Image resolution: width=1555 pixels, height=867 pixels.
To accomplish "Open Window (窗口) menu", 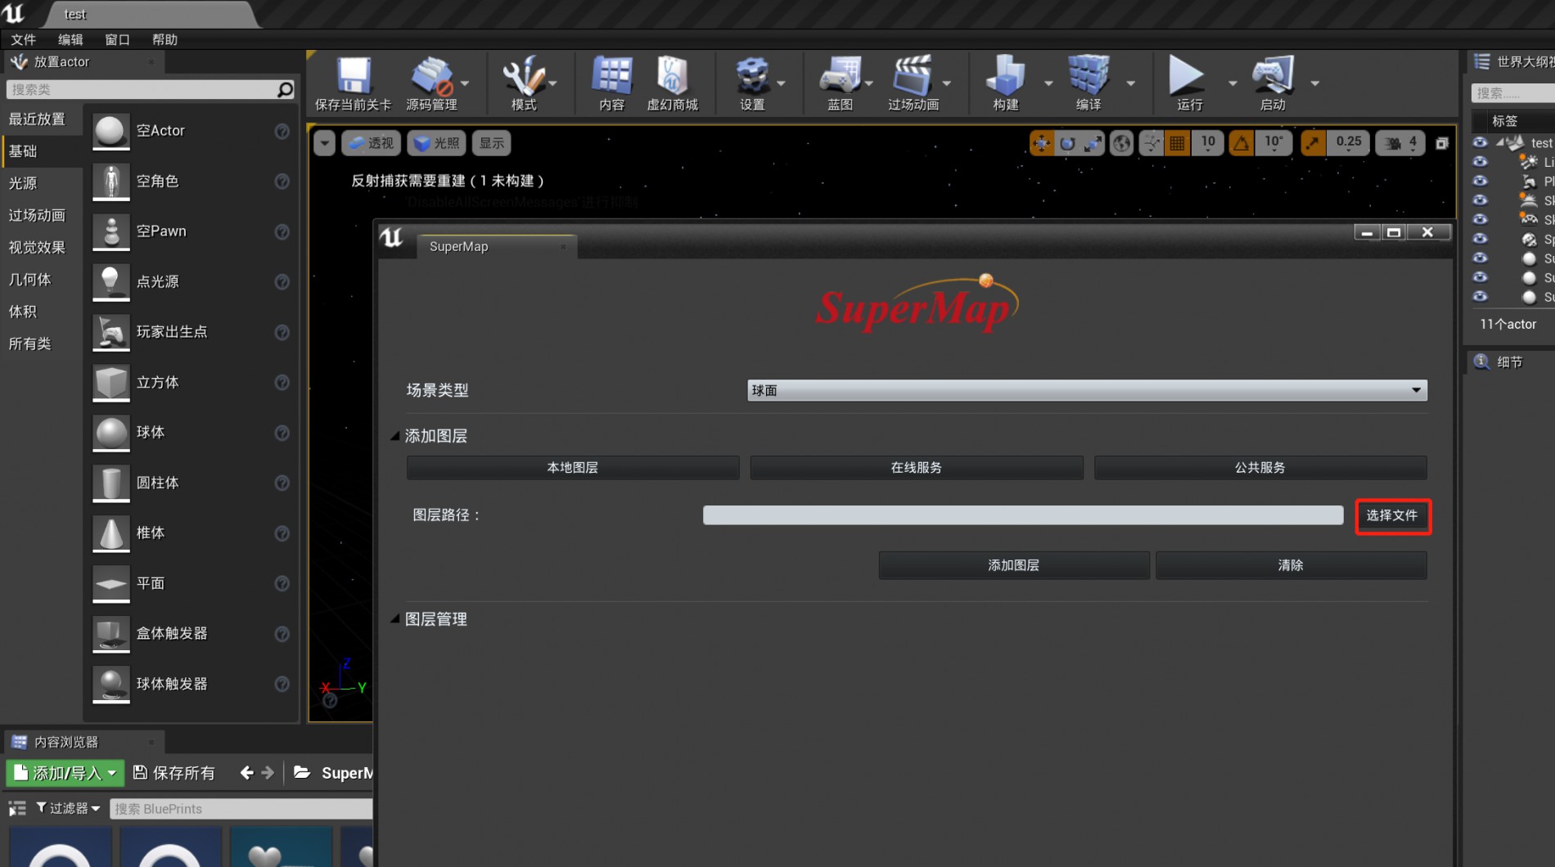I will 117,39.
